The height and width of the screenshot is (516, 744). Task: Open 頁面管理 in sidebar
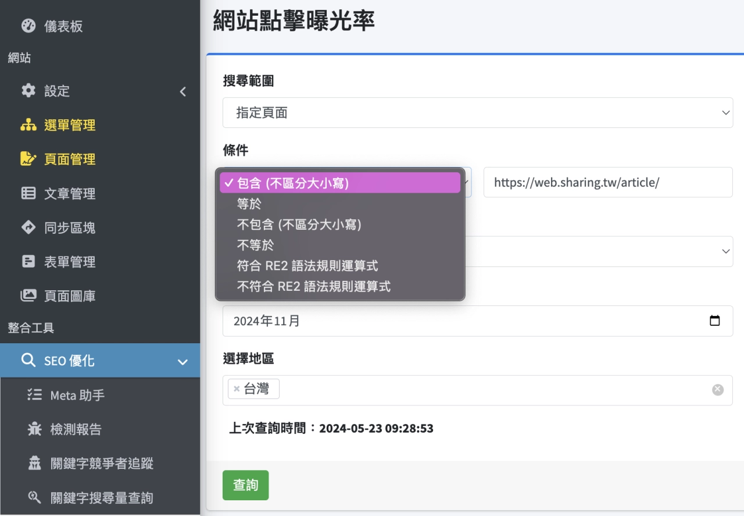tap(70, 159)
